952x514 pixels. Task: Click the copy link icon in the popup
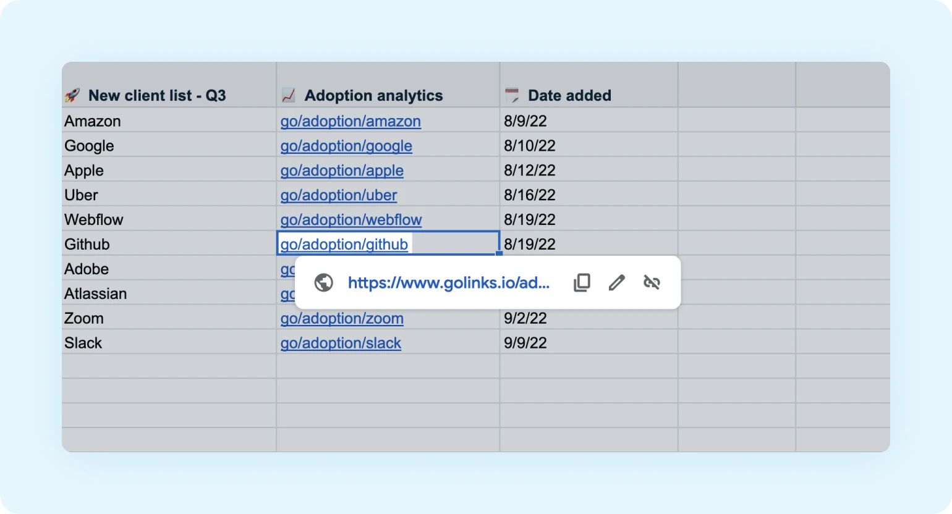coord(581,282)
